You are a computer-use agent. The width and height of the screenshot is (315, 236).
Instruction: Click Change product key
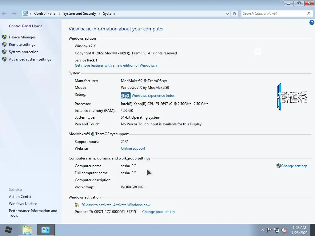(158, 212)
